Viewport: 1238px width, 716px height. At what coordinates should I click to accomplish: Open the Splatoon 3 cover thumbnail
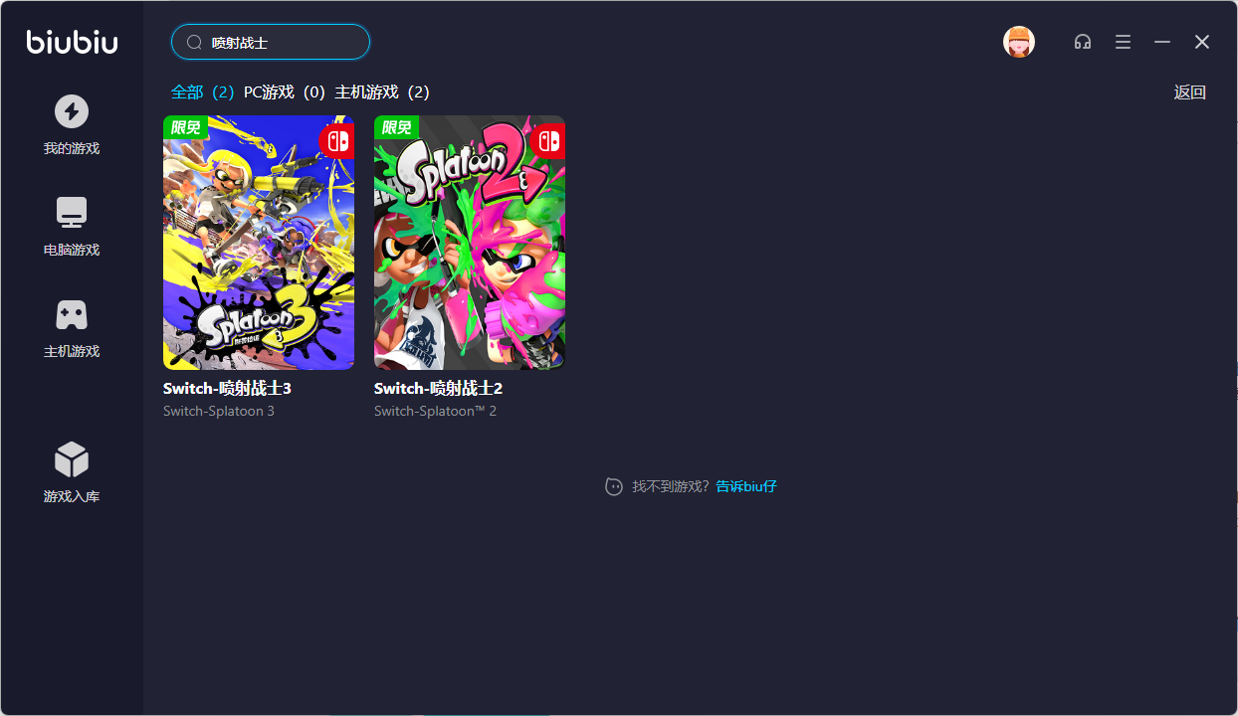[259, 243]
